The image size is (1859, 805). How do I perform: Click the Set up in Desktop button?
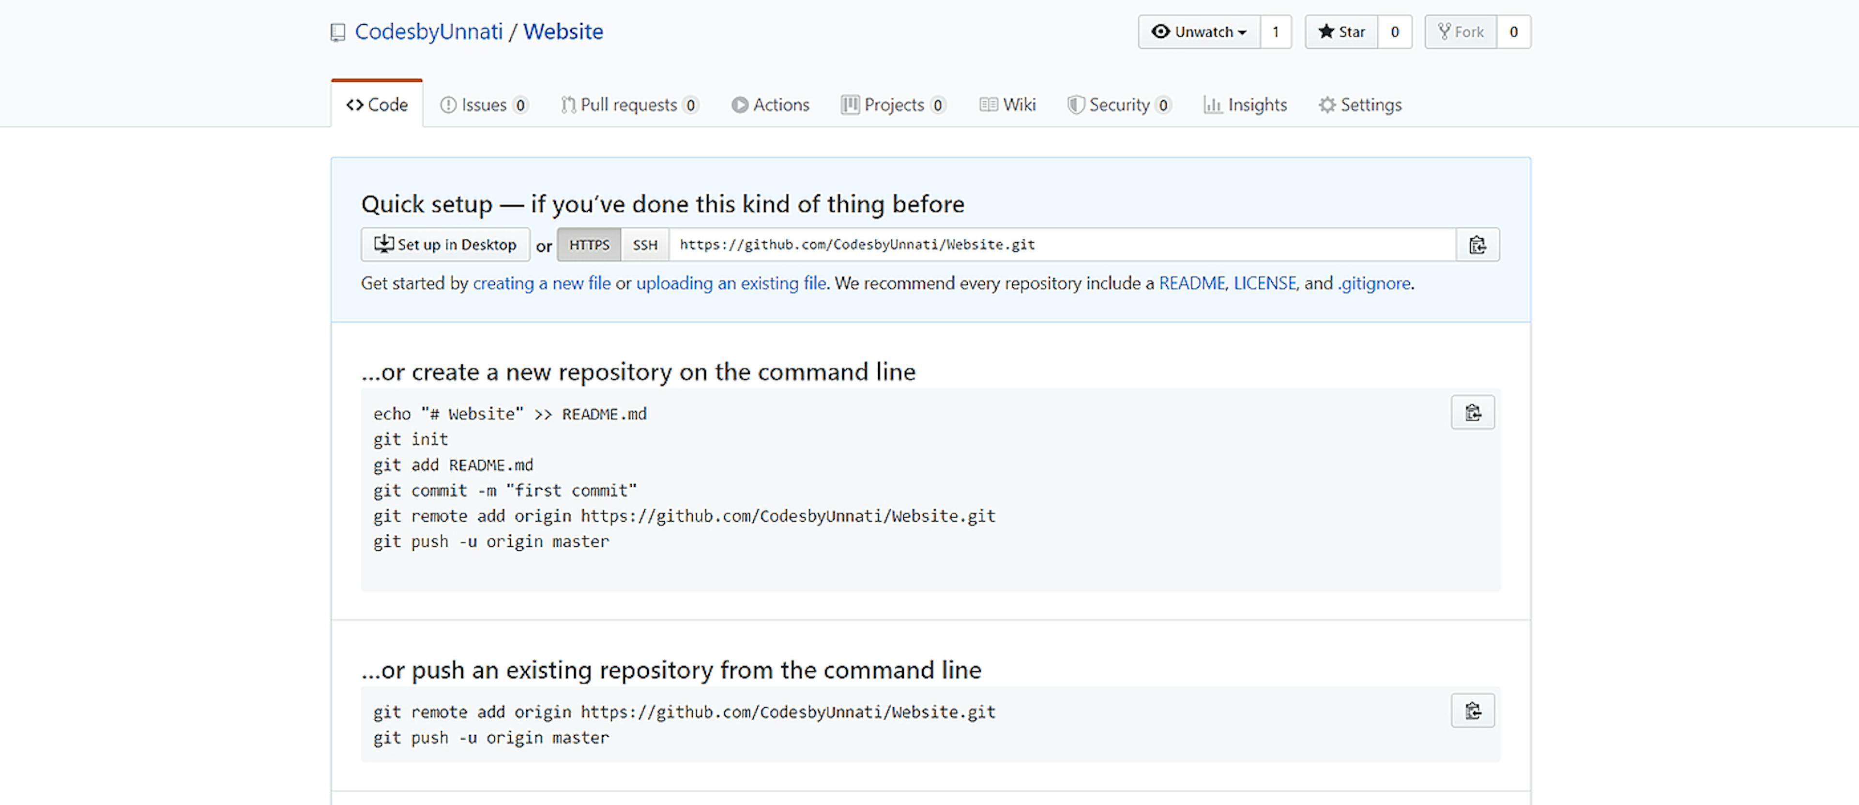coord(444,244)
